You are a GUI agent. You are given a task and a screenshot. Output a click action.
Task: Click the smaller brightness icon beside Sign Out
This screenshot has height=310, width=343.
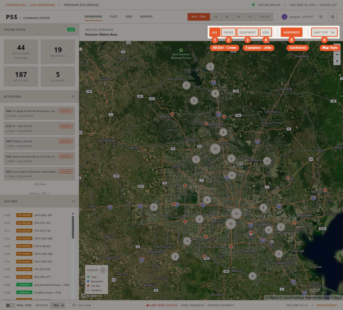tap(321, 17)
